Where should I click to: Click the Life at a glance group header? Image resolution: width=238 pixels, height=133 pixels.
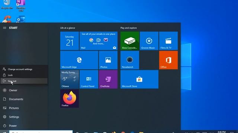[68, 28]
